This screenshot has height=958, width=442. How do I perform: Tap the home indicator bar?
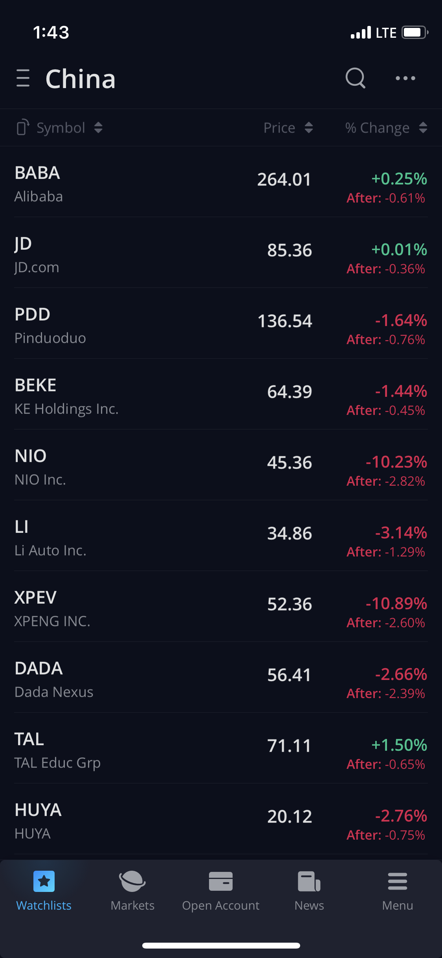(221, 945)
